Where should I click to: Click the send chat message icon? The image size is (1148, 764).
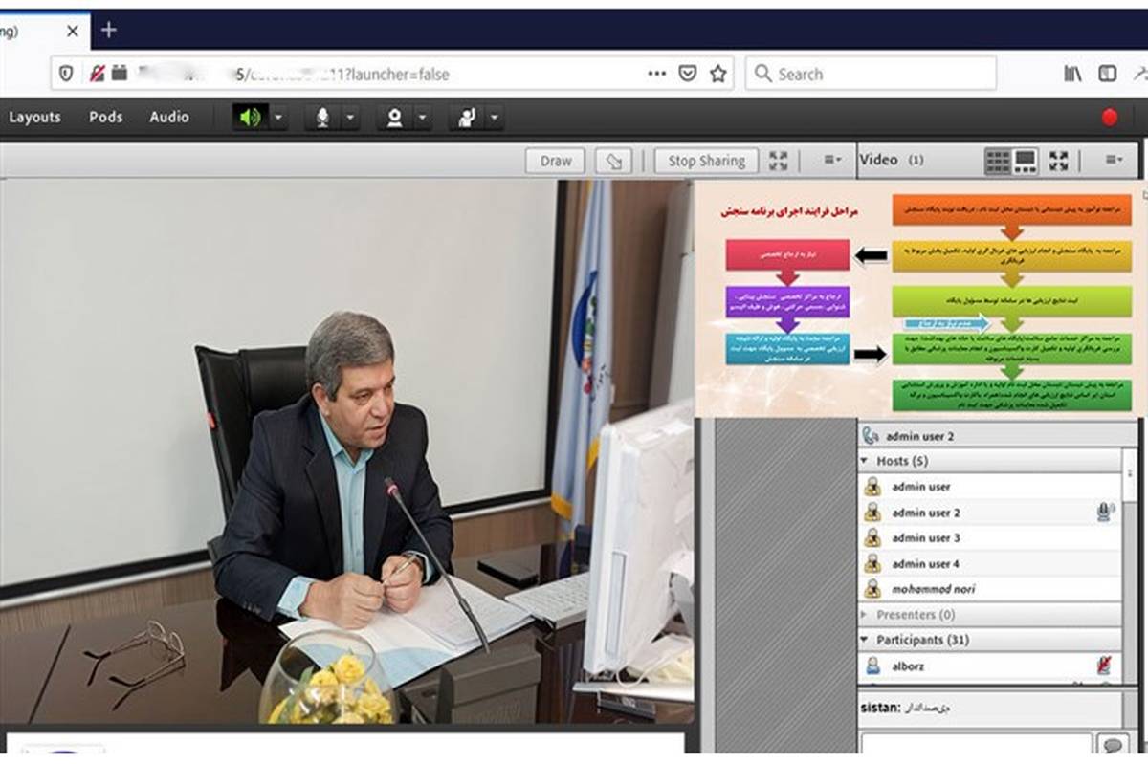[1112, 745]
